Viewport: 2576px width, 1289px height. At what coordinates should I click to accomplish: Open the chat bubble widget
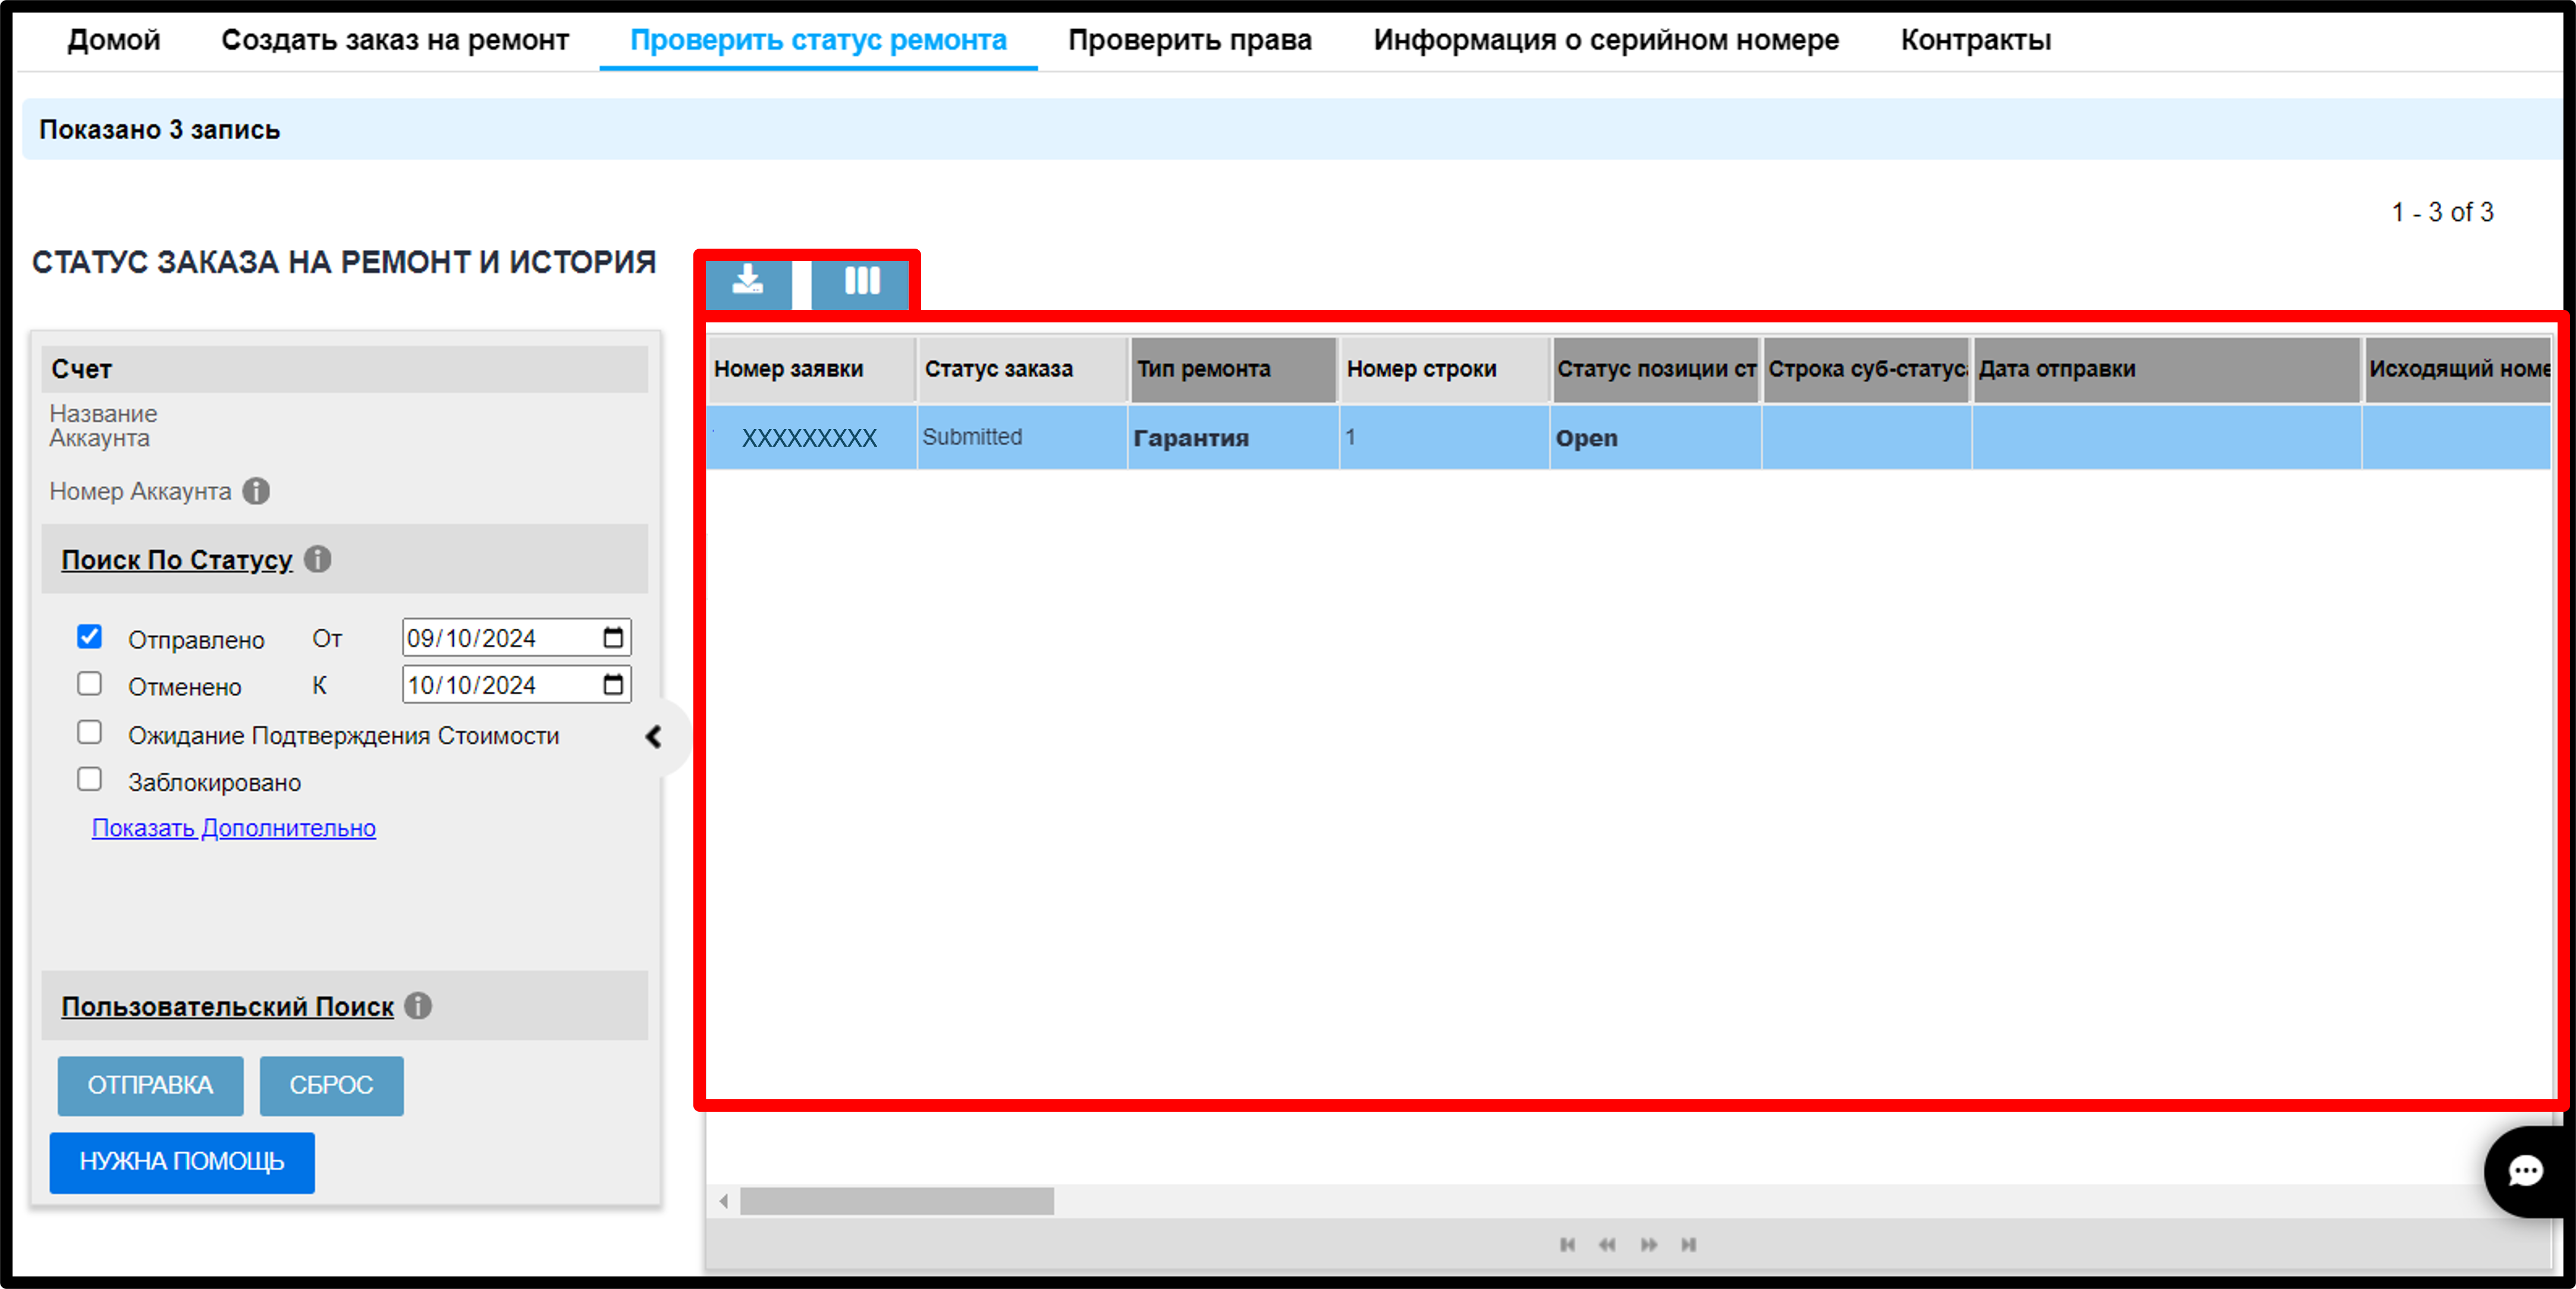(2525, 1170)
